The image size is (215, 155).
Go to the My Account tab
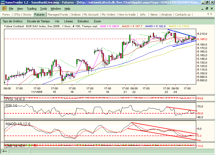pos(91,15)
